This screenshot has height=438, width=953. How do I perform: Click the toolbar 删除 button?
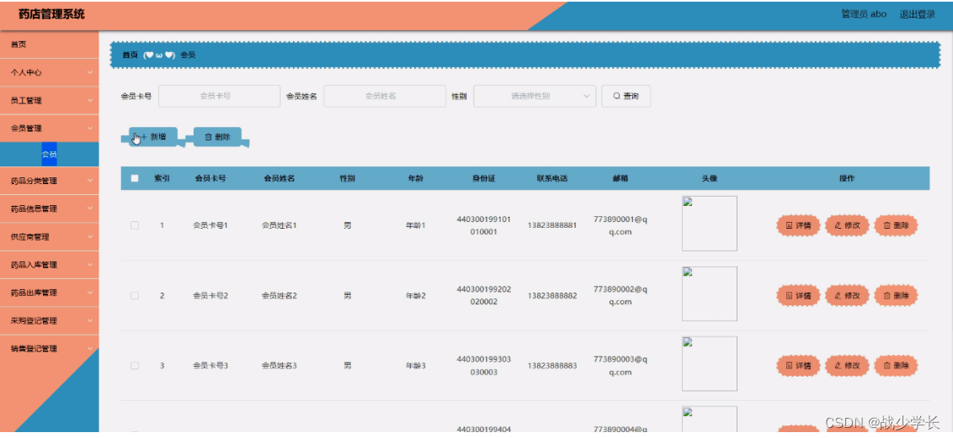(217, 137)
